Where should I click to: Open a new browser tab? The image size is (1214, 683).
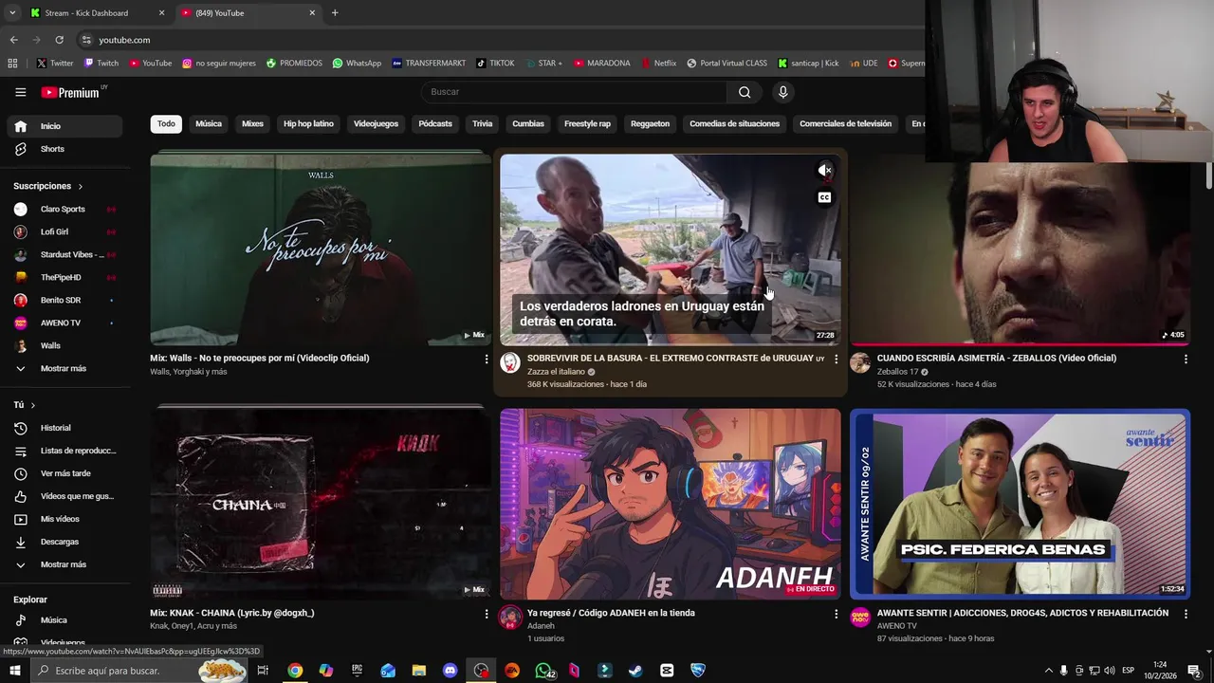335,12
